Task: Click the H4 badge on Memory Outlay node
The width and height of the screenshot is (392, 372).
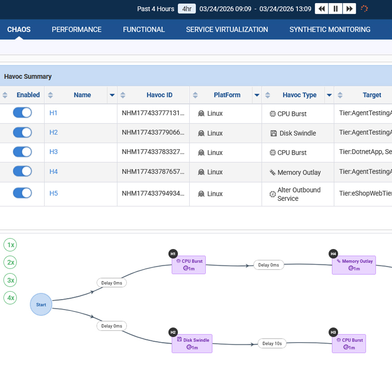Action: tap(333, 254)
